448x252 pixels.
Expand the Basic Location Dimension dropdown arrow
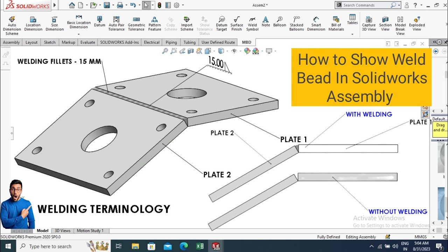79,34
